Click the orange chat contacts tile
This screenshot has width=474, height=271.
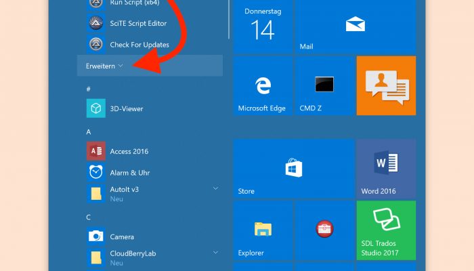coord(387,85)
